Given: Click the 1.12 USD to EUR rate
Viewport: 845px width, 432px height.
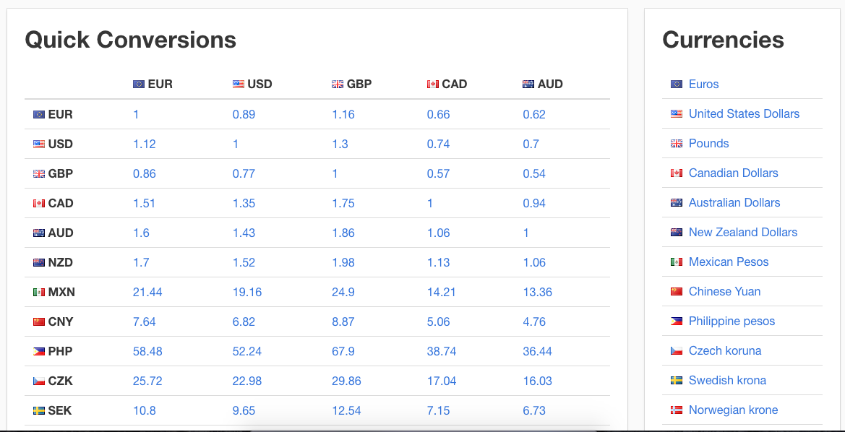Looking at the screenshot, I should [145, 144].
